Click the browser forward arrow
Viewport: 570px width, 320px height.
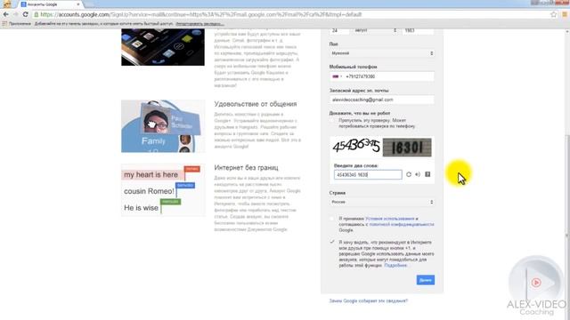[16, 14]
